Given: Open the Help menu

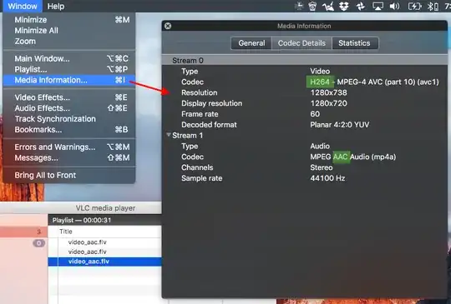Looking at the screenshot, I should (x=55, y=6).
